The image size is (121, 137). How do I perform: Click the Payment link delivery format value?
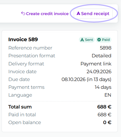pos(96,64)
